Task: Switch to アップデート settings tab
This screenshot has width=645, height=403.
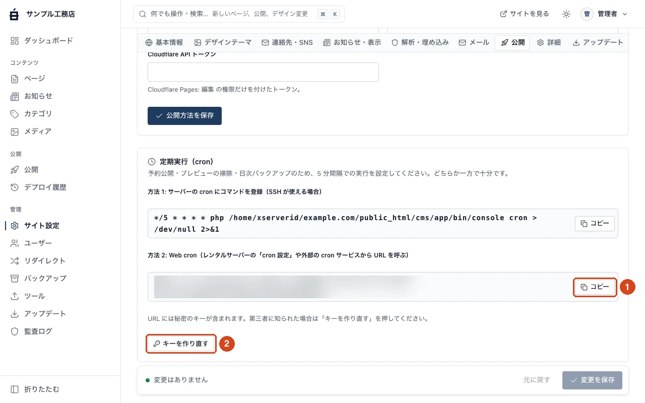Action: (598, 42)
